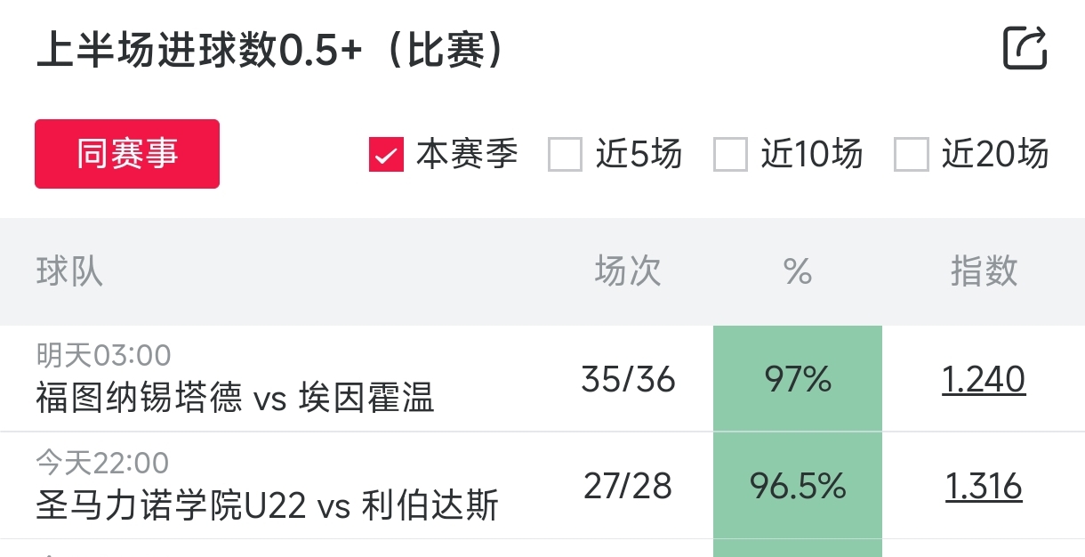
Task: Tap the share icon in the header
Action: click(1025, 48)
